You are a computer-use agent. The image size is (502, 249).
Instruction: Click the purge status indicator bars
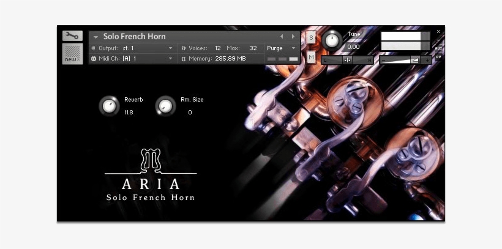(x=282, y=59)
